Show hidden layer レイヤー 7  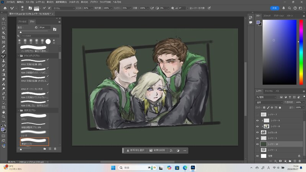[257, 115]
